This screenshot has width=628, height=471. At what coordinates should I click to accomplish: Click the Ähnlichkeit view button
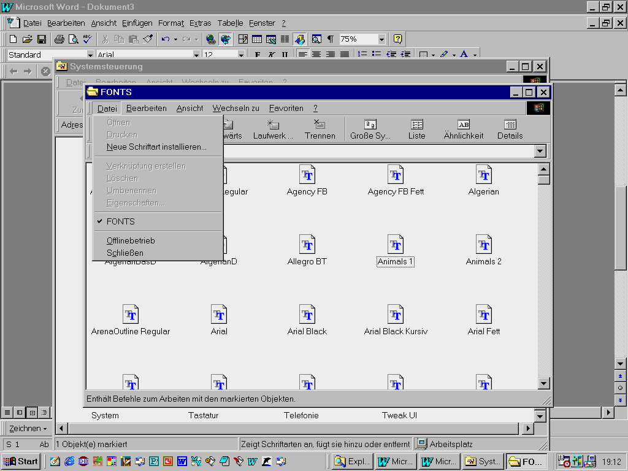coord(464,129)
